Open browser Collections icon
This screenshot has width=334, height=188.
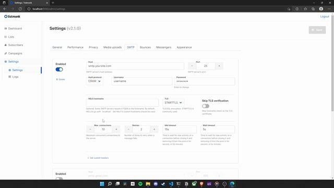point(313,9)
